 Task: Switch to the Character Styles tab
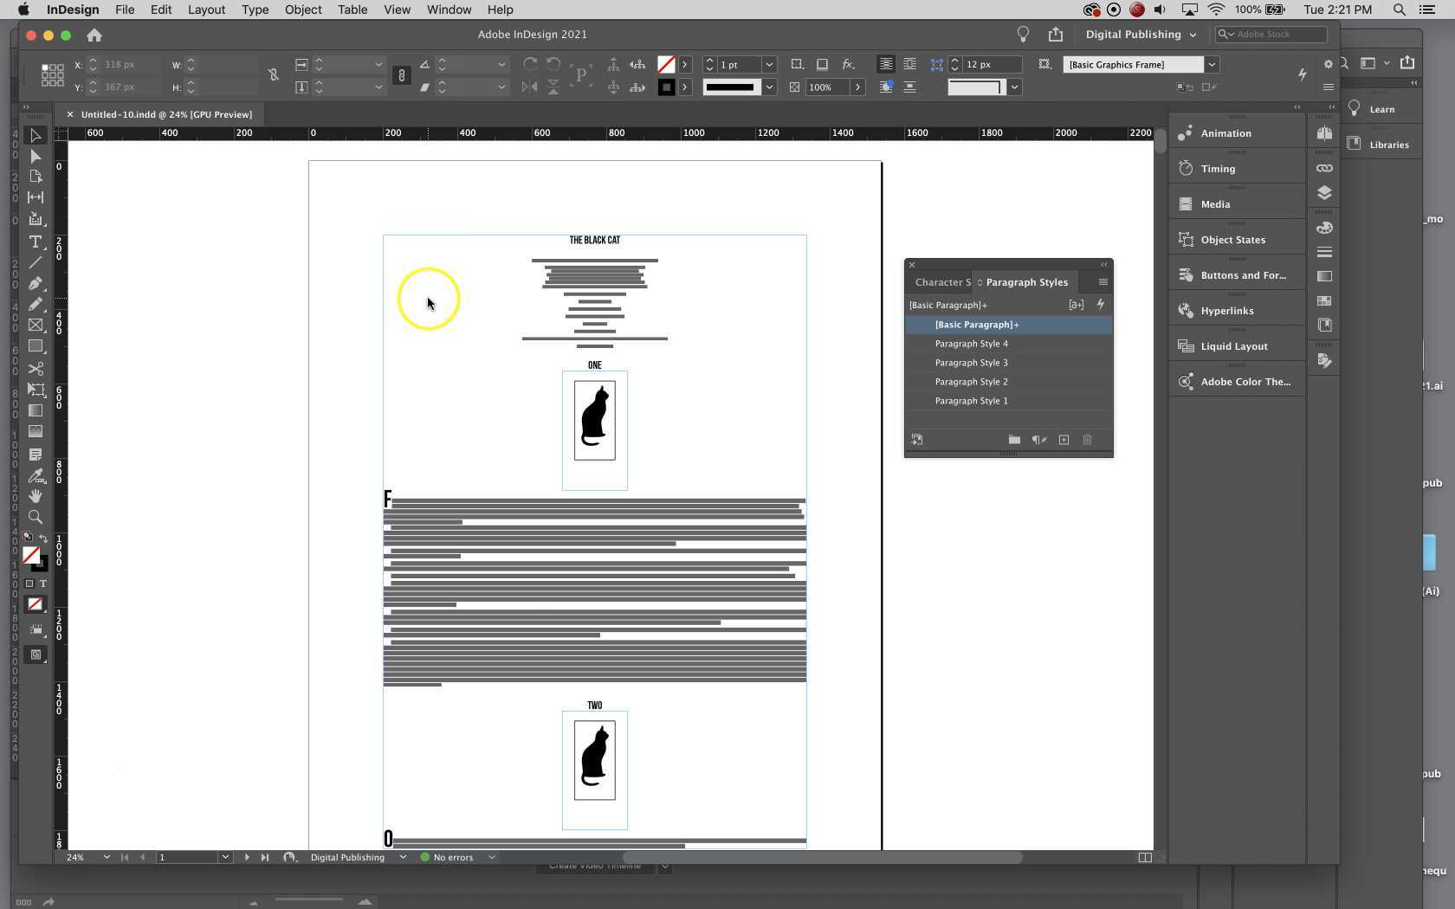942,281
